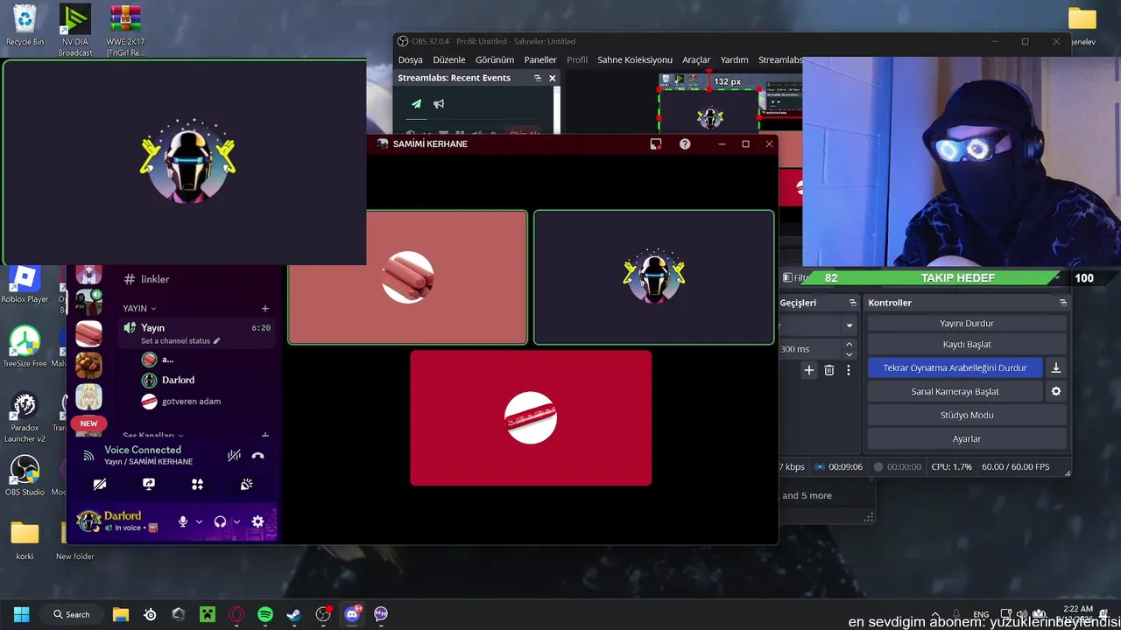1121x630 pixels.
Task: Open the Düzenle menu in OBS
Action: [449, 59]
